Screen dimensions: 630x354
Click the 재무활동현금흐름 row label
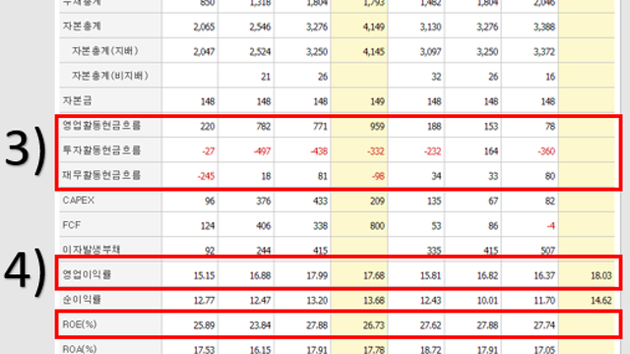coord(101,175)
